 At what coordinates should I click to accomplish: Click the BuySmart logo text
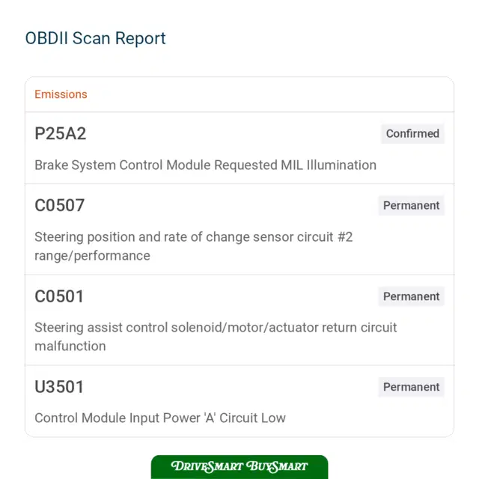(277, 466)
